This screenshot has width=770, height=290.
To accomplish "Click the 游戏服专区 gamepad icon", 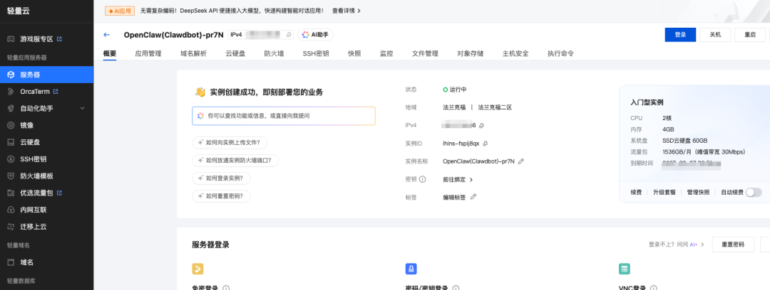I will [x=10, y=38].
